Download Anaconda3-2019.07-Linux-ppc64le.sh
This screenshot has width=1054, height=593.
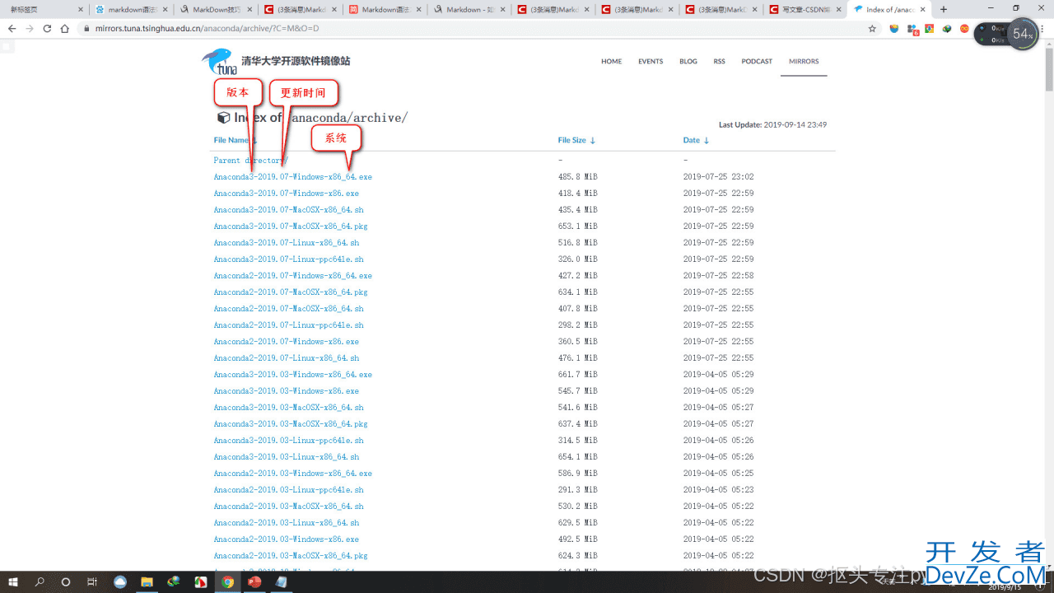[x=288, y=259]
